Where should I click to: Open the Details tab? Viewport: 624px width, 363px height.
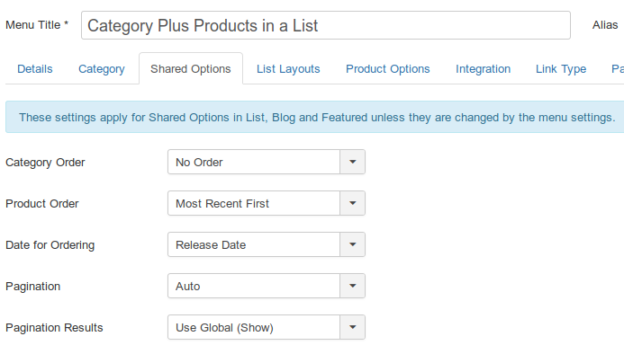pyautogui.click(x=35, y=69)
